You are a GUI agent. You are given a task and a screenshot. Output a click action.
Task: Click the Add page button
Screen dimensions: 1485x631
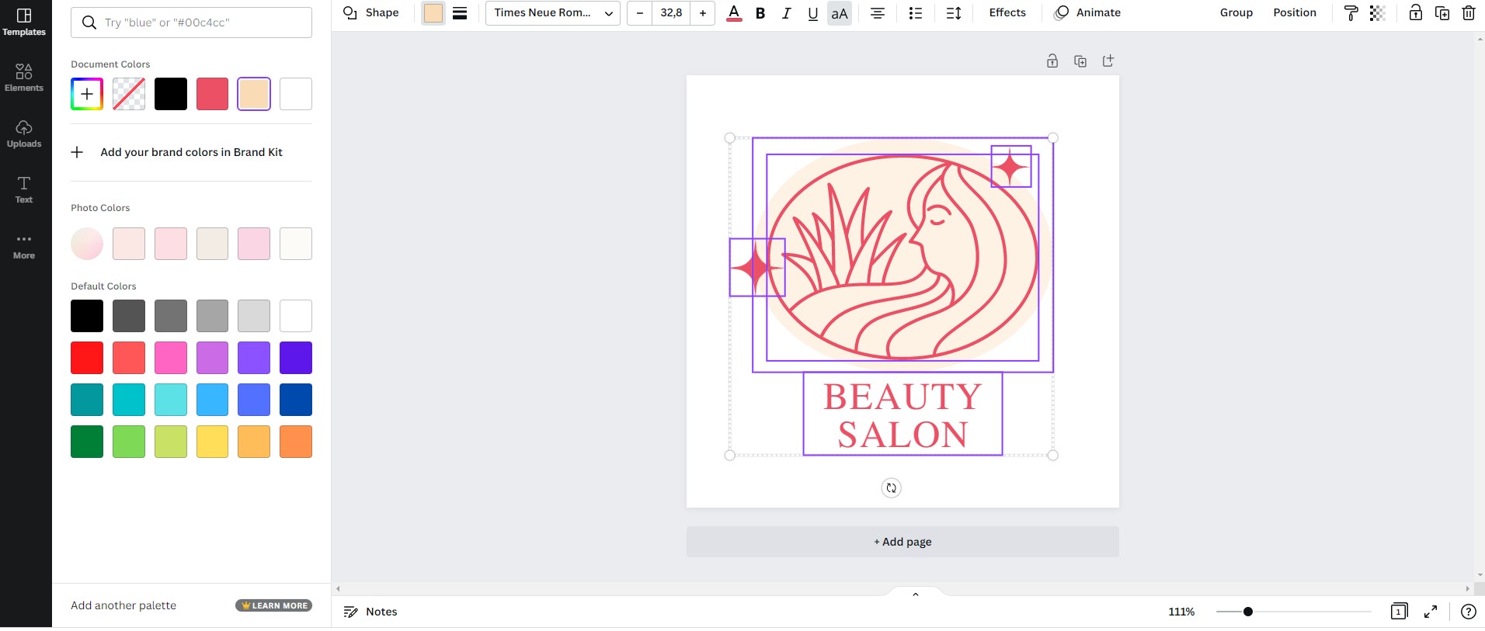tap(902, 542)
